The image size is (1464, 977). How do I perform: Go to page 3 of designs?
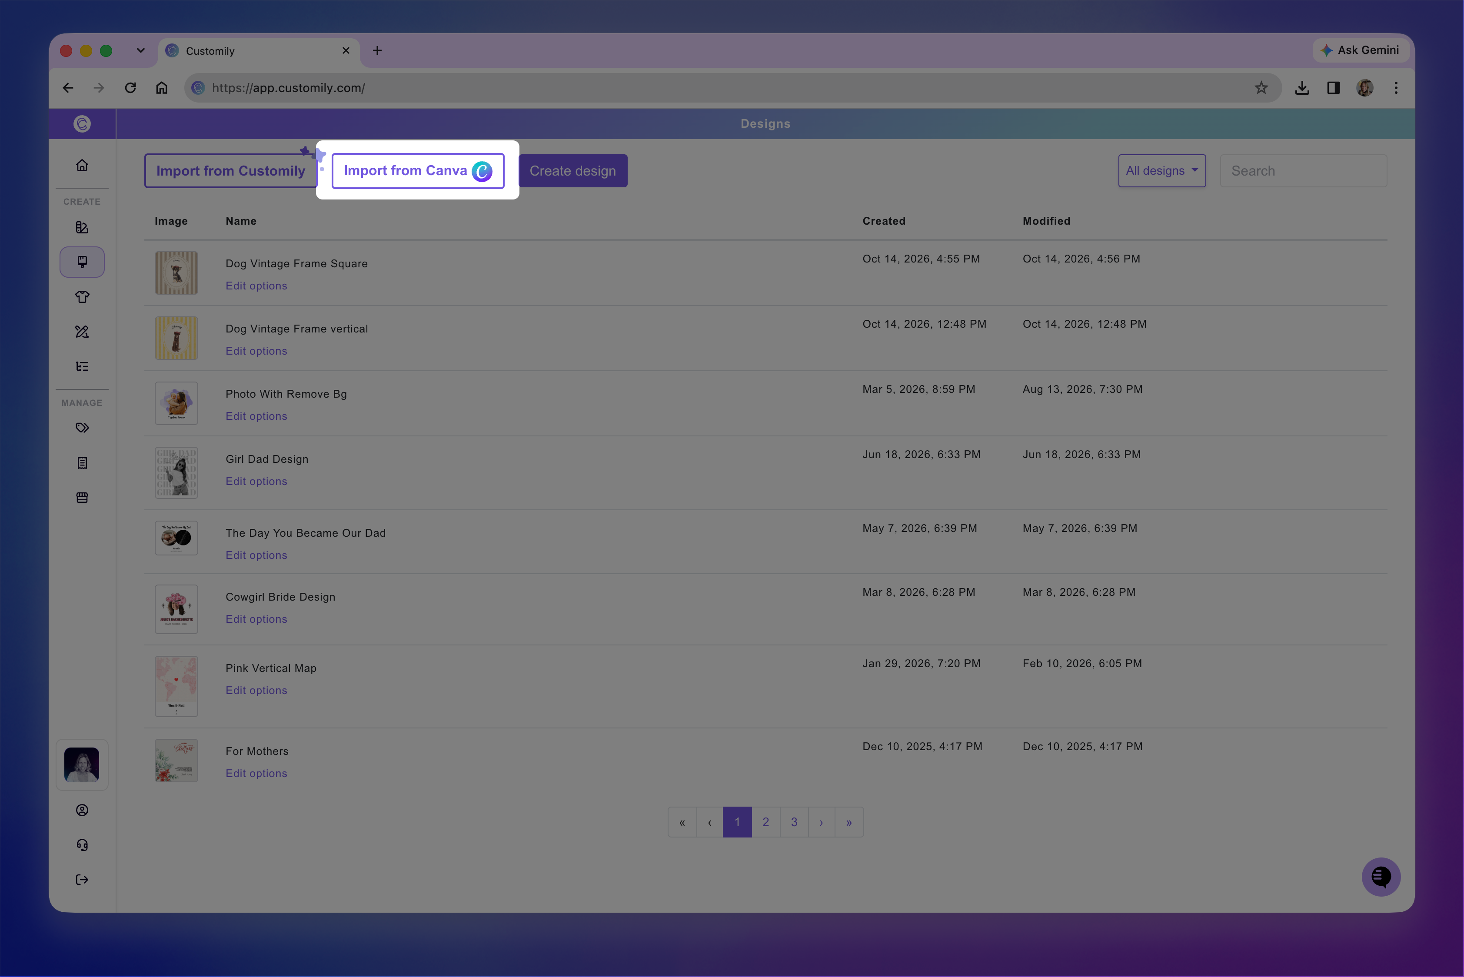click(794, 822)
